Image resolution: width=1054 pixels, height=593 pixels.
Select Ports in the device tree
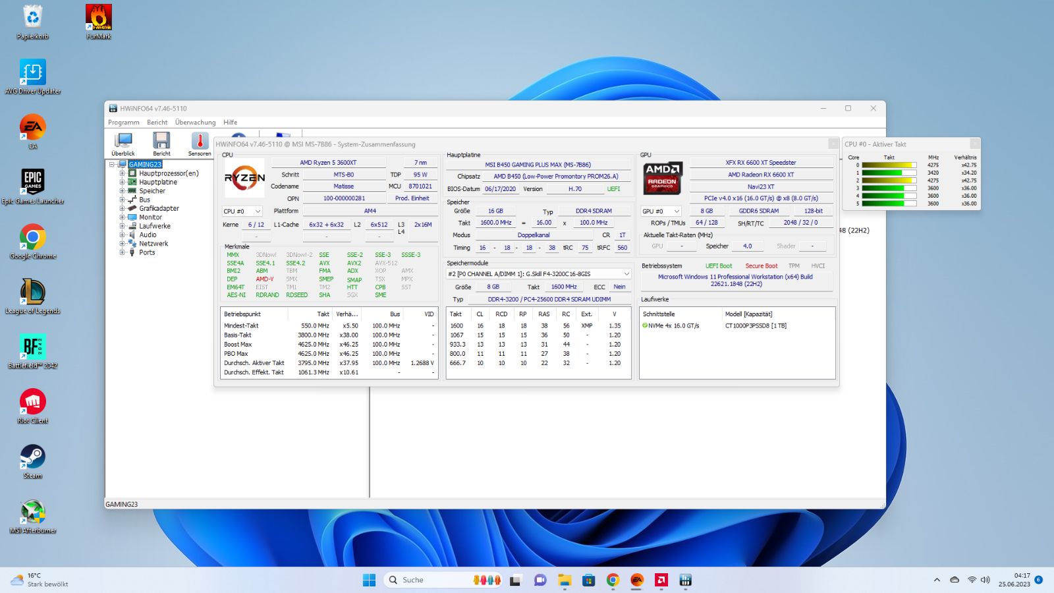click(147, 252)
